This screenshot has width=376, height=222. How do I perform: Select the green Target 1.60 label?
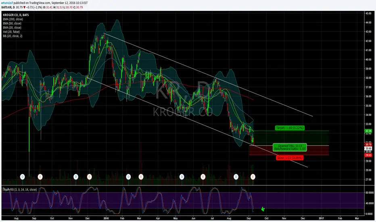290,128
